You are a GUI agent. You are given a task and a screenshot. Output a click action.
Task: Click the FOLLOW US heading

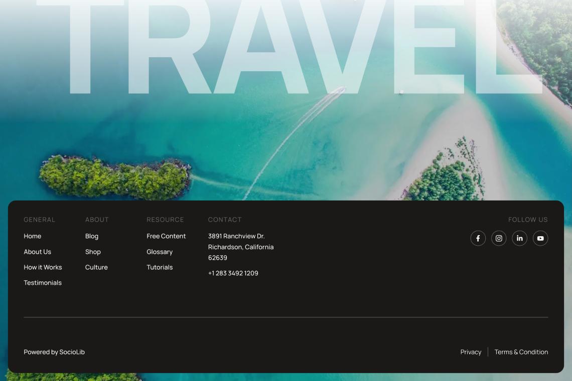528,220
